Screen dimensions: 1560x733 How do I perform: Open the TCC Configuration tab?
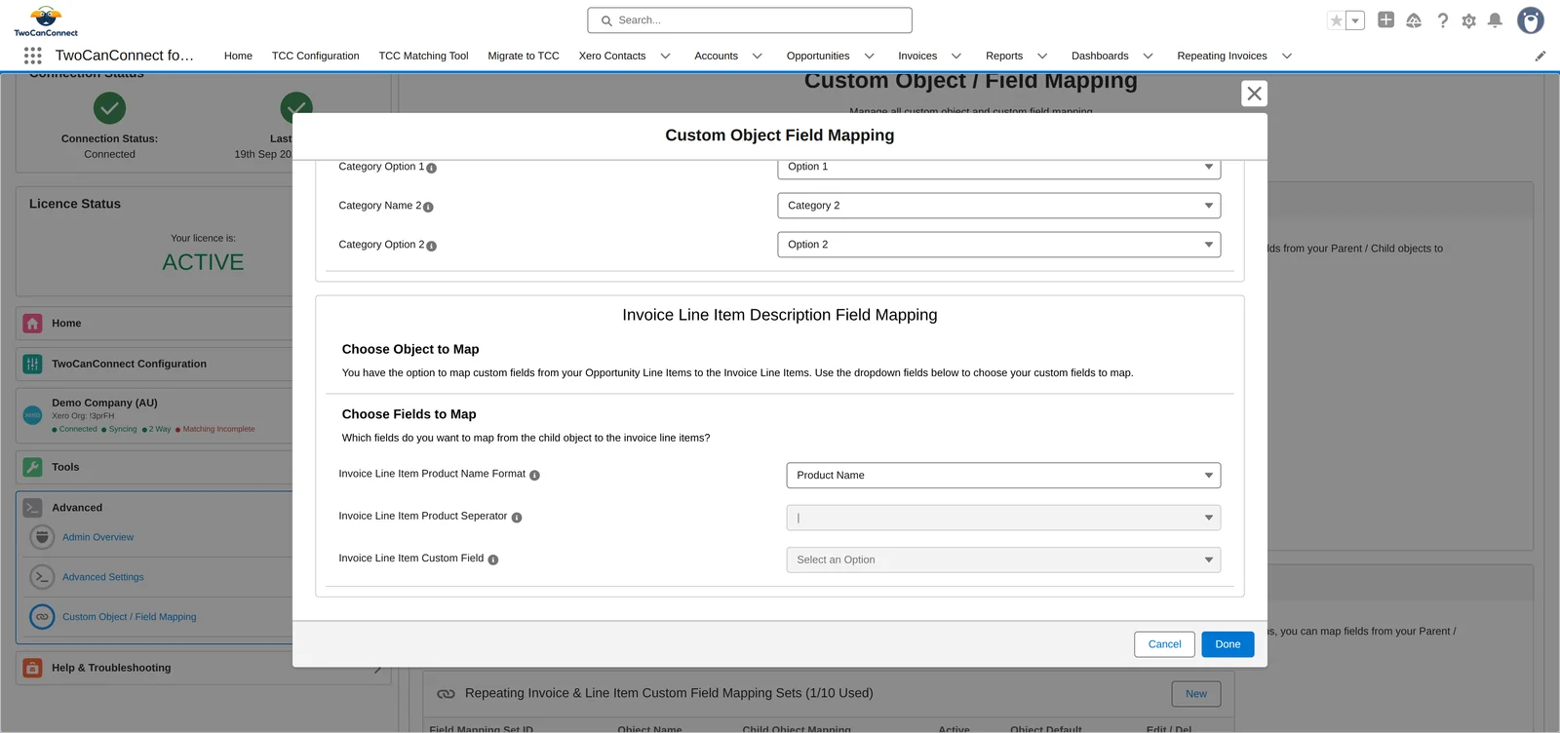[315, 56]
